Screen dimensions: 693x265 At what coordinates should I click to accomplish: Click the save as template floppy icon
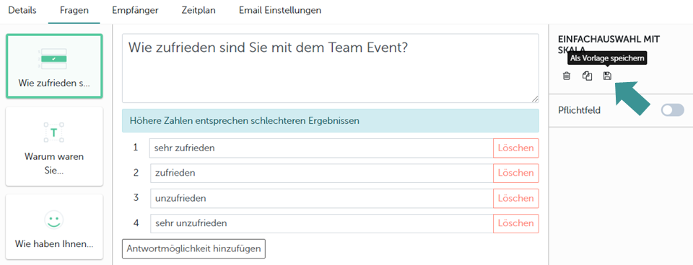[607, 76]
